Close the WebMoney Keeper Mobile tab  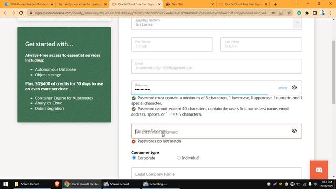[x=51, y=4]
